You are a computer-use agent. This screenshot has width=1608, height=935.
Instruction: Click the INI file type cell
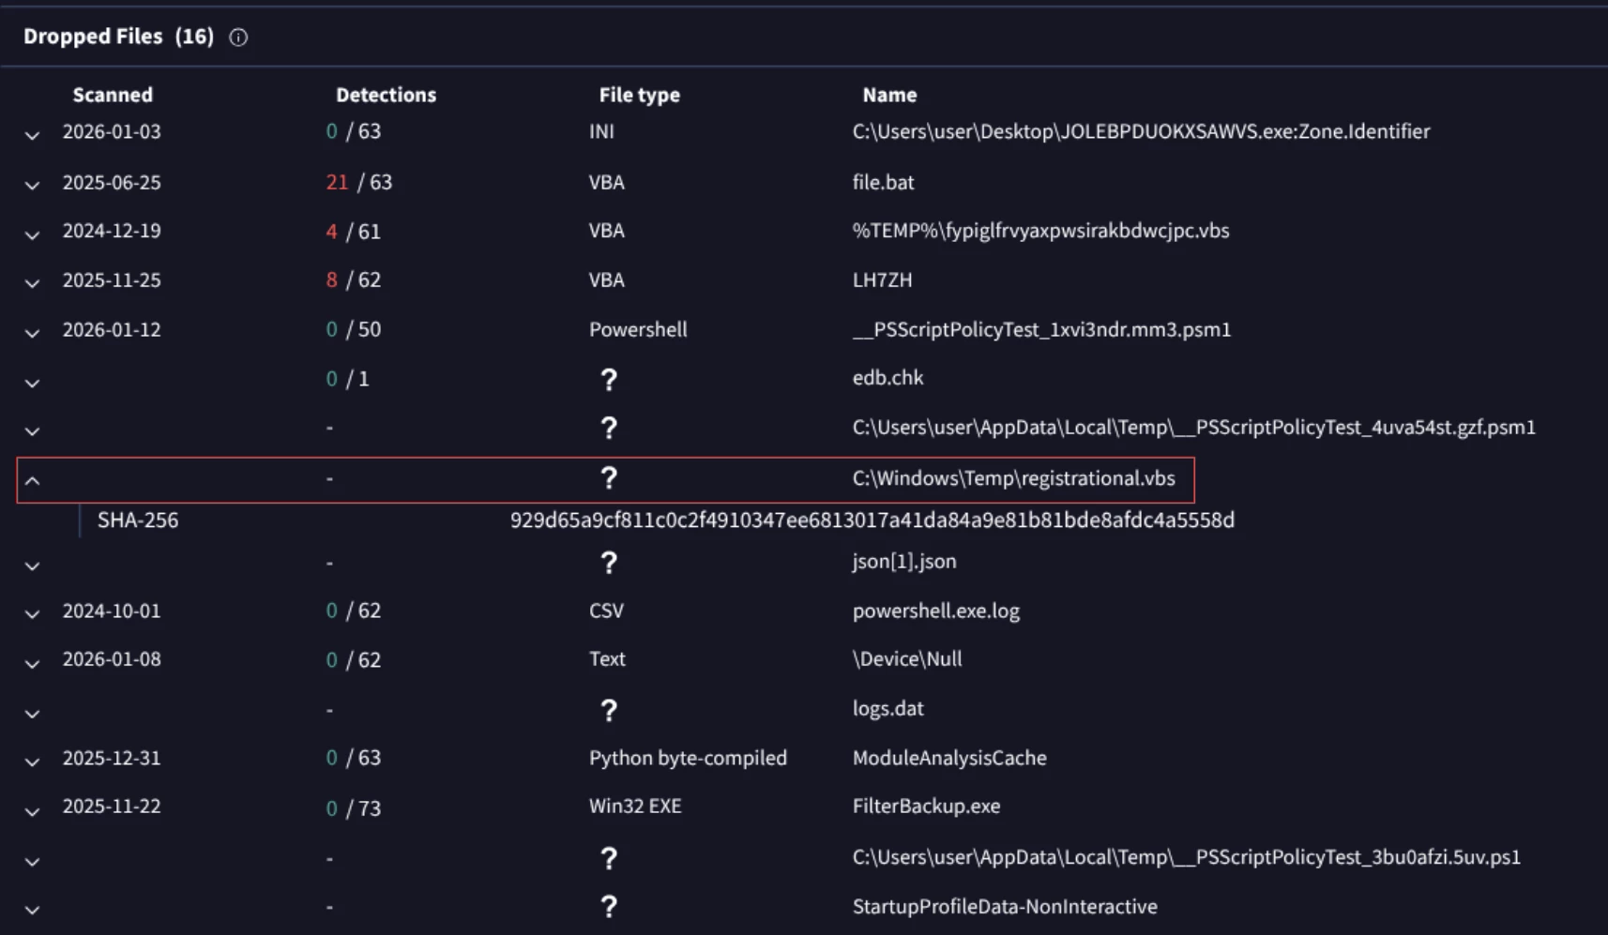tap(601, 131)
